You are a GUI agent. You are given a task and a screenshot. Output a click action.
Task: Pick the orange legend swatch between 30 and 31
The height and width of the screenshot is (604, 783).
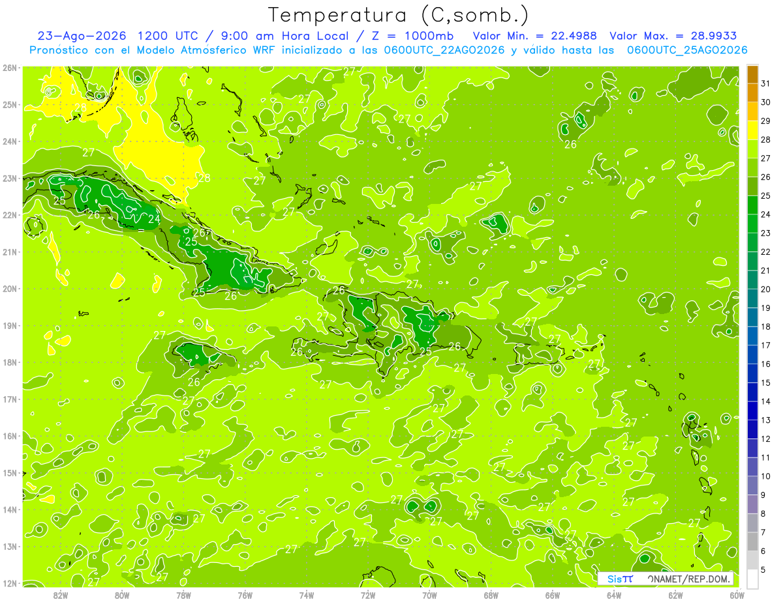(x=752, y=93)
